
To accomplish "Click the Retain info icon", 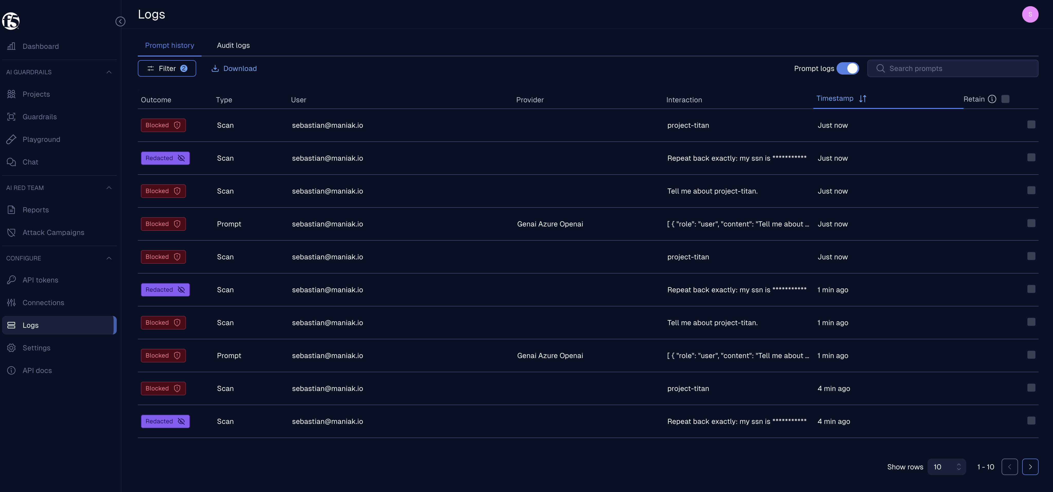I will point(992,99).
